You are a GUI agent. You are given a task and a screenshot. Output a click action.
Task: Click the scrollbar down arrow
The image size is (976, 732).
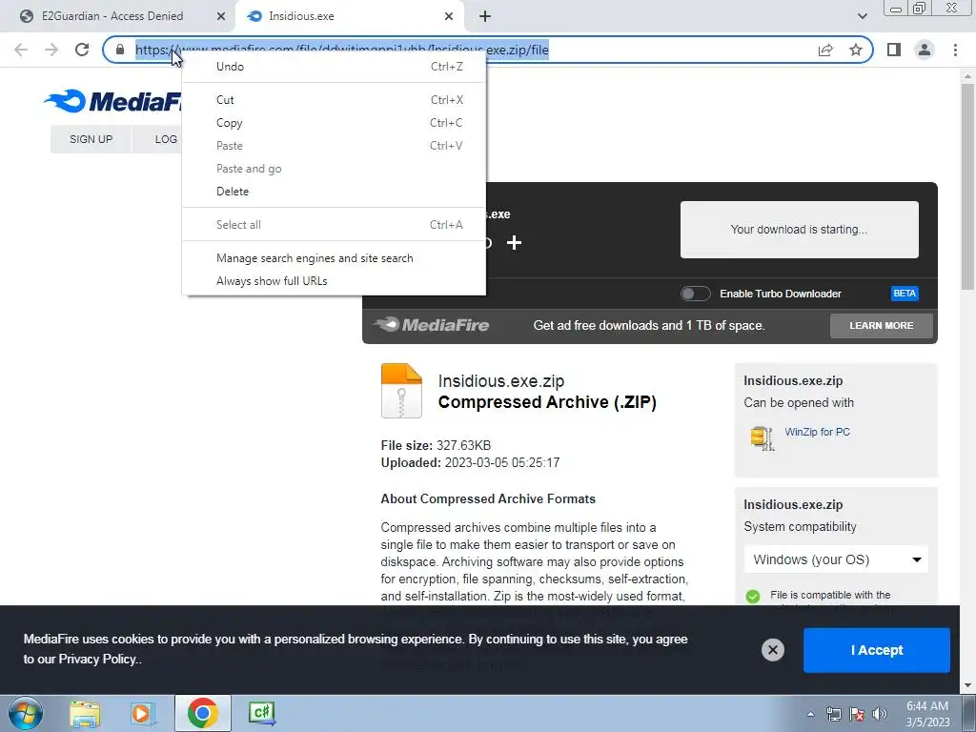[x=967, y=686]
